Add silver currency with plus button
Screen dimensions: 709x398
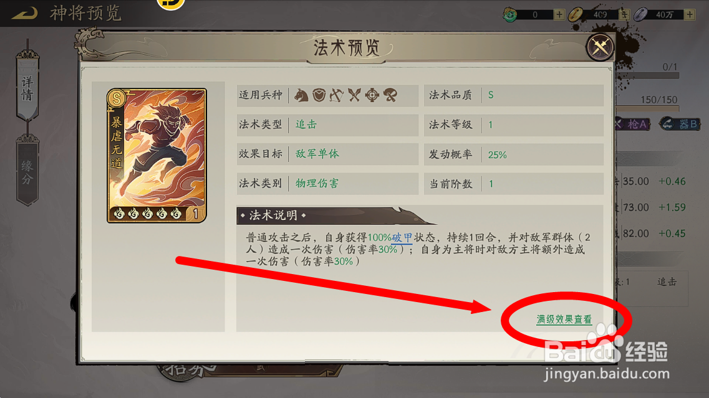pyautogui.click(x=690, y=14)
